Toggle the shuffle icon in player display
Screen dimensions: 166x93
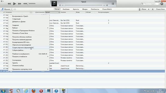pyautogui.click(x=107, y=5)
